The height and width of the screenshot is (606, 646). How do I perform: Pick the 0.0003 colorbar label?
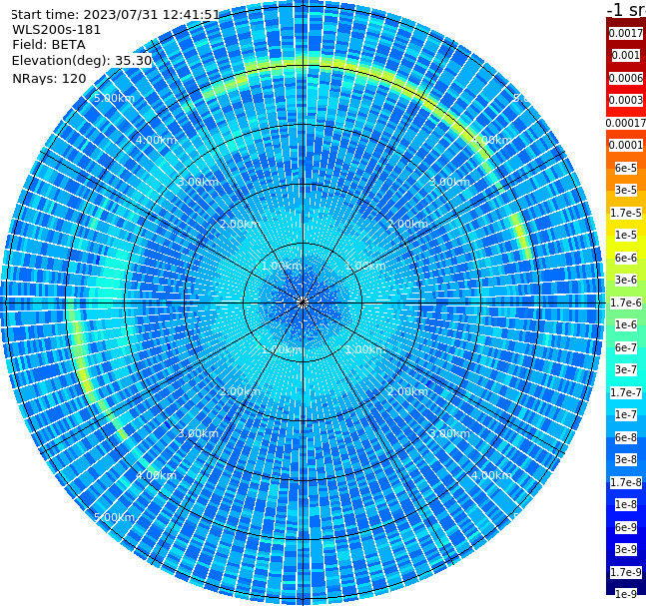(x=626, y=100)
